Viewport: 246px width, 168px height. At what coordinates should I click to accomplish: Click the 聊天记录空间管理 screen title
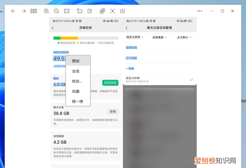pyautogui.click(x=160, y=28)
